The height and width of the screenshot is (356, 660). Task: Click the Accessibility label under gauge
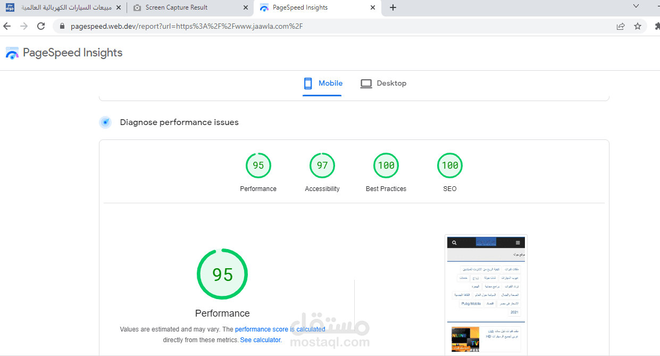point(322,189)
